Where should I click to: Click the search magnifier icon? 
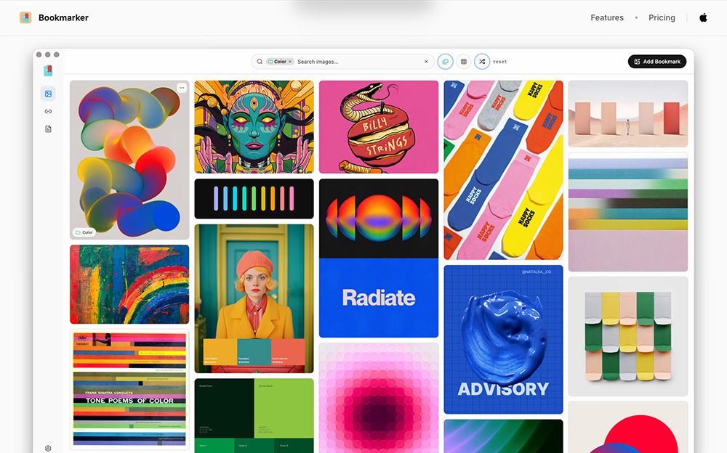pyautogui.click(x=260, y=62)
